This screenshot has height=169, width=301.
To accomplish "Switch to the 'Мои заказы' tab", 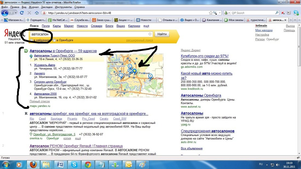I will coord(234,20).
